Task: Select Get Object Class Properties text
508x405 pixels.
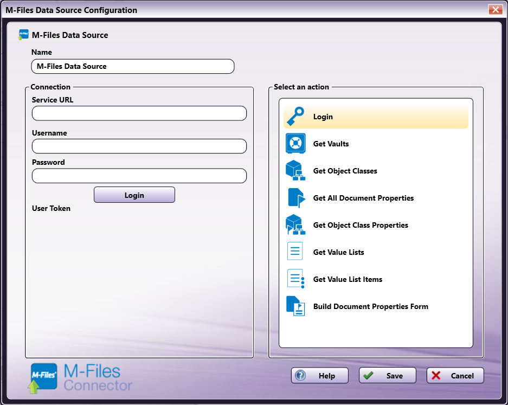Action: pos(361,225)
